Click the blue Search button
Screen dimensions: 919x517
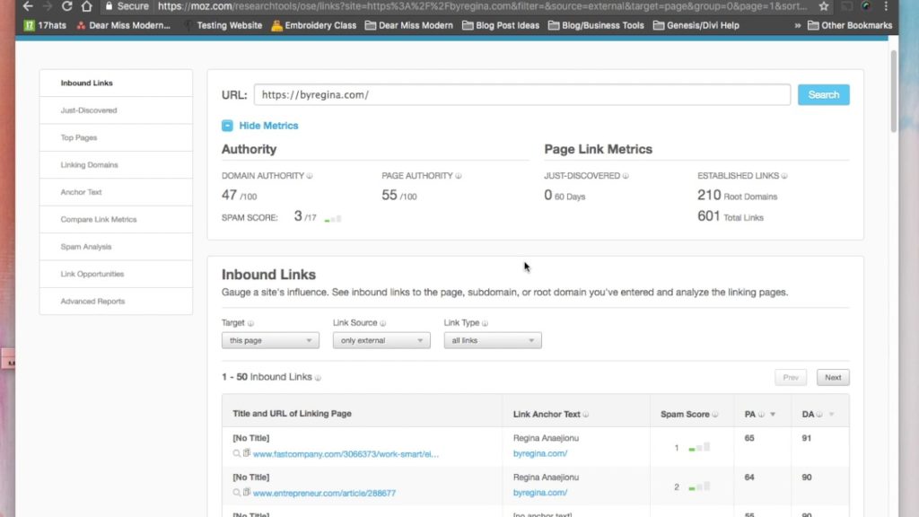pos(824,95)
